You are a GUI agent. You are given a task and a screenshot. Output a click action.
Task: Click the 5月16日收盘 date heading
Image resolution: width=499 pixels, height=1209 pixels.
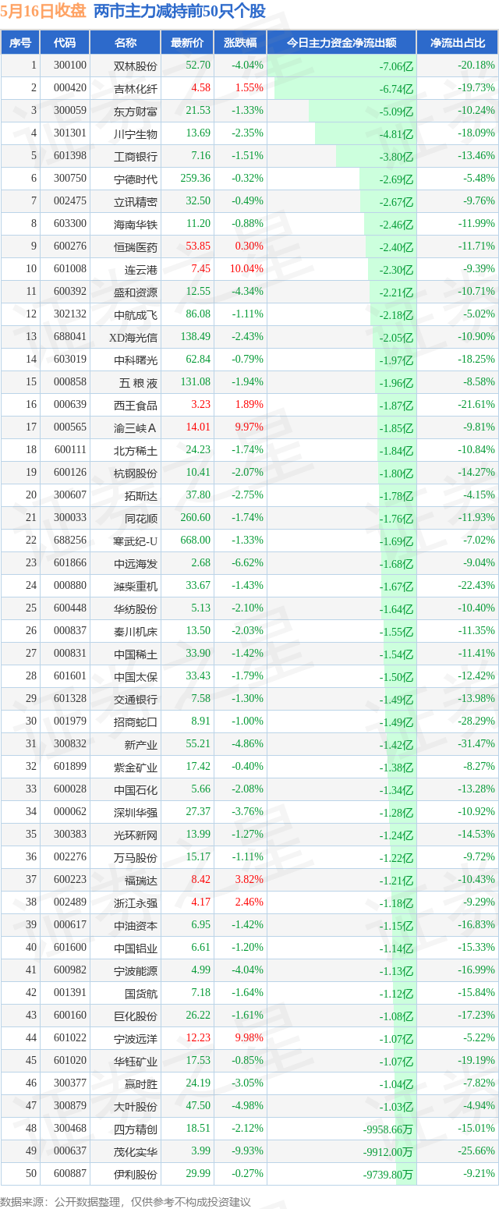pos(43,12)
